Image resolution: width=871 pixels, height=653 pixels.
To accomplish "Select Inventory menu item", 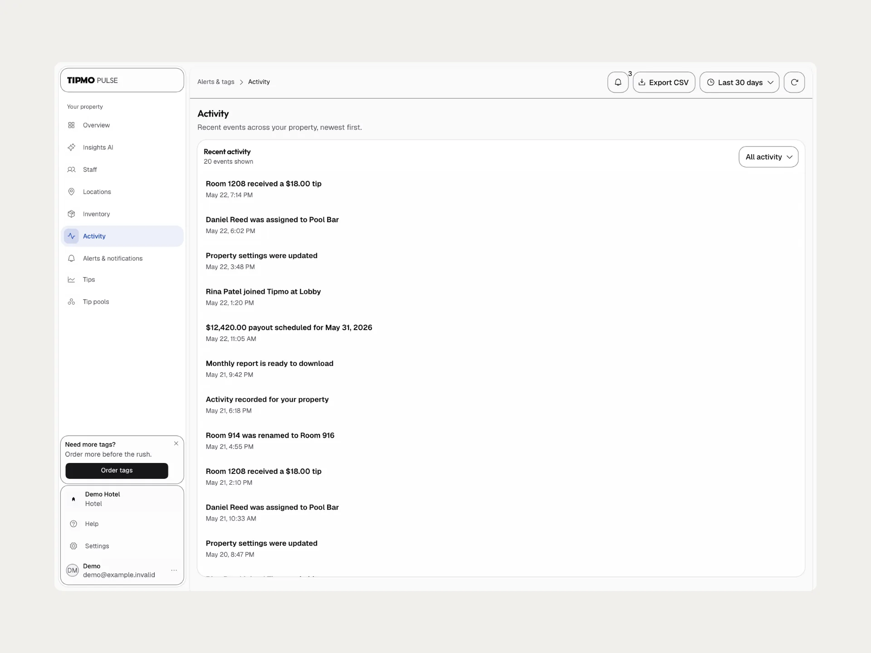I will coord(122,214).
